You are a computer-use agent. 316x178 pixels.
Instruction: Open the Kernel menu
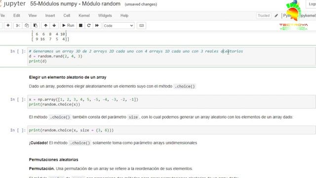84,15
